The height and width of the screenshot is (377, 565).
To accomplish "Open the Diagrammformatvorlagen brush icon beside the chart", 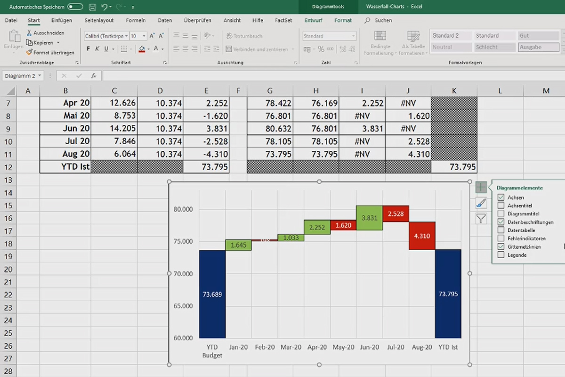I will [481, 203].
